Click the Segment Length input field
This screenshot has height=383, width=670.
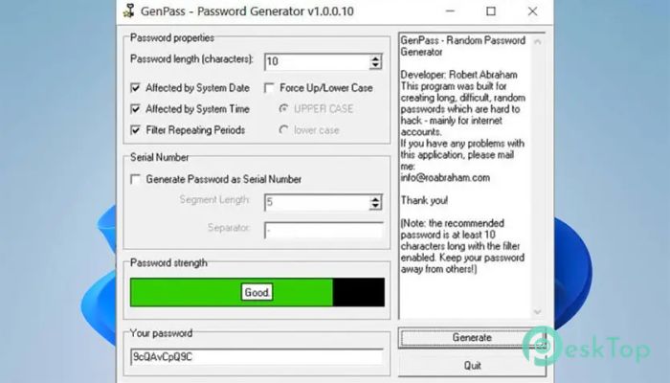pyautogui.click(x=317, y=203)
